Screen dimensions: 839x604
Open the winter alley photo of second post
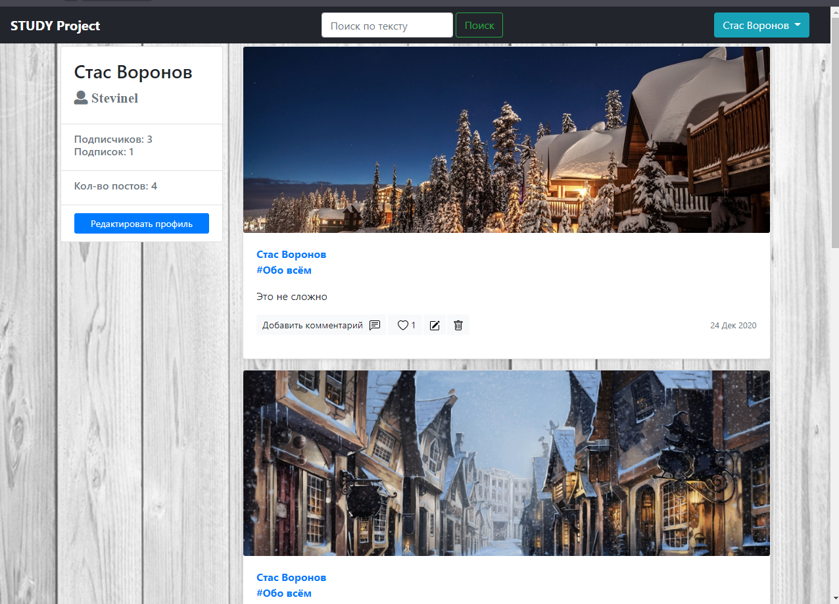pos(506,463)
